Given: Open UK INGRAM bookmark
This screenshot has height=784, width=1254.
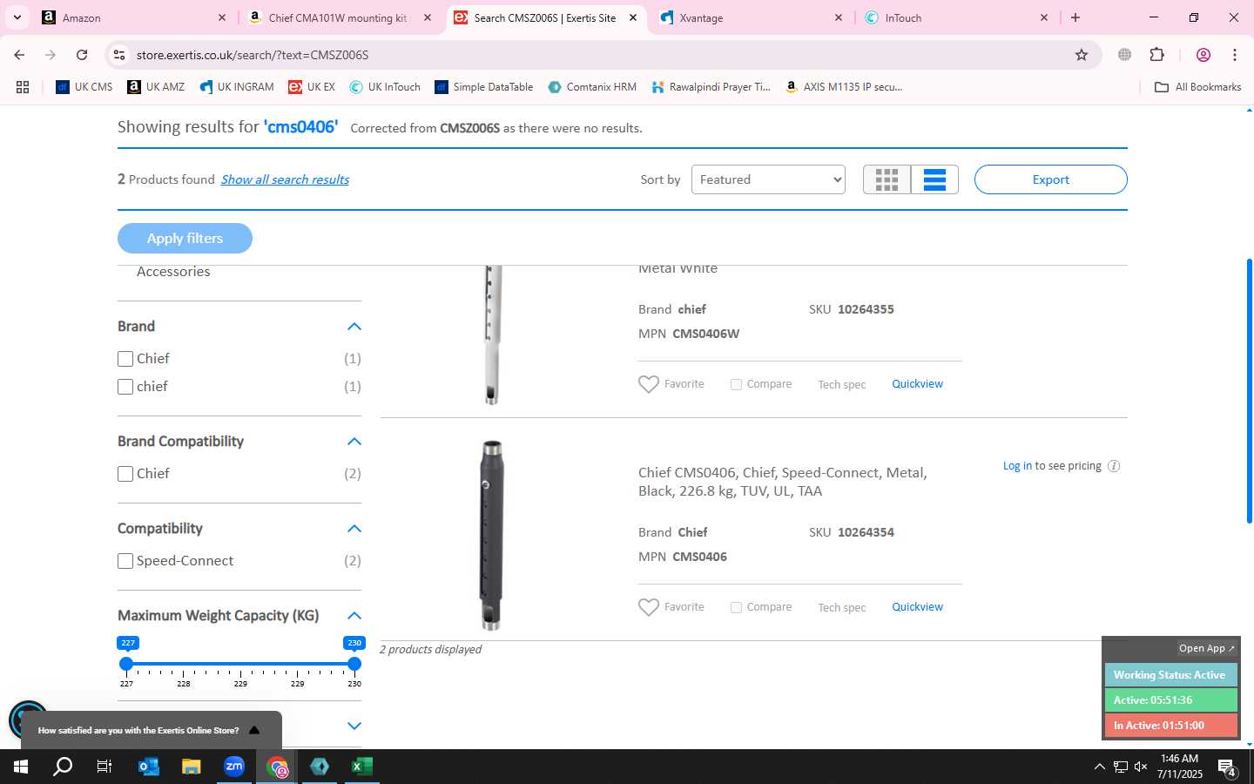Looking at the screenshot, I should tap(237, 87).
